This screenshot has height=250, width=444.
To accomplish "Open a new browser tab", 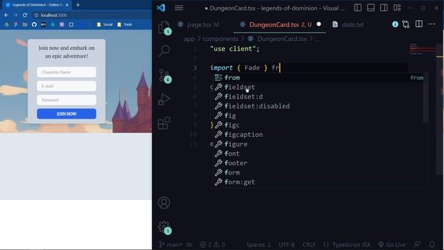I will click(78, 5).
